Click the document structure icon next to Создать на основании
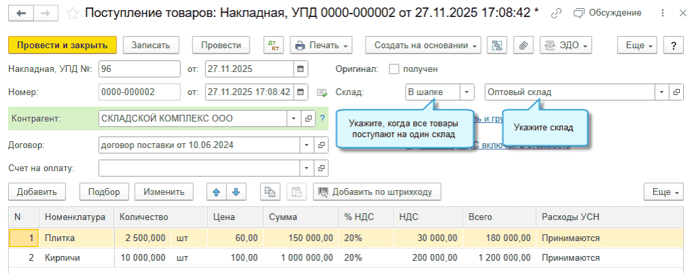Screen dimensions: 696x273 pos(498,45)
